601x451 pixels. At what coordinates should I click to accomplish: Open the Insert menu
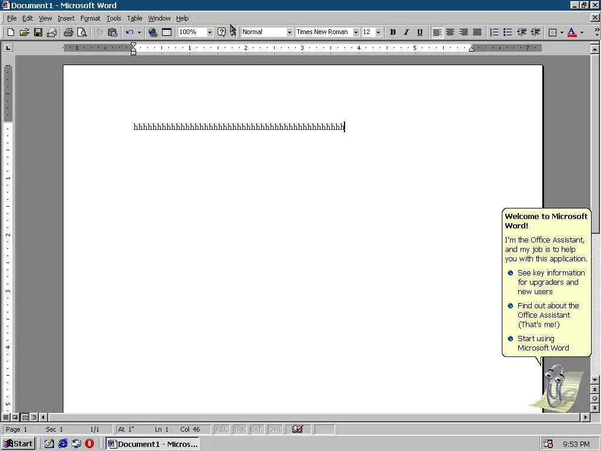coord(66,18)
